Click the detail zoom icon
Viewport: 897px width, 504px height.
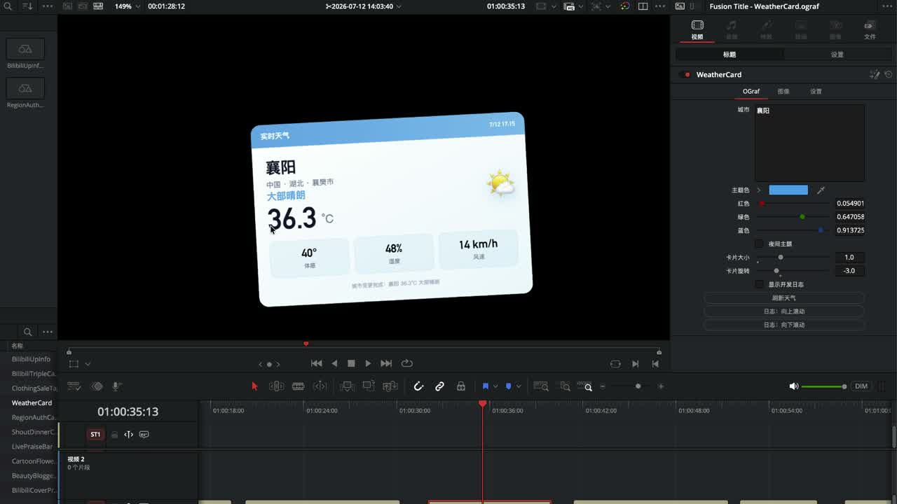pos(564,386)
